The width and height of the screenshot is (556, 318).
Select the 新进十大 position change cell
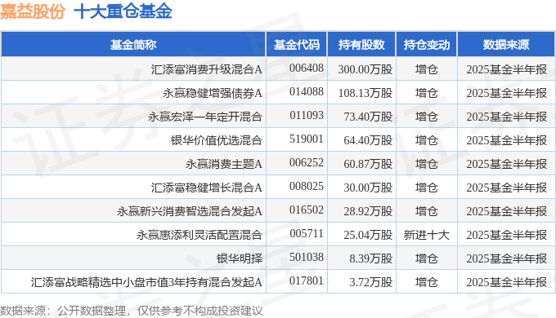point(427,235)
